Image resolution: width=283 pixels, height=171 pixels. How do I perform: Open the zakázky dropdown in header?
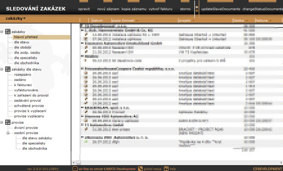(15, 18)
